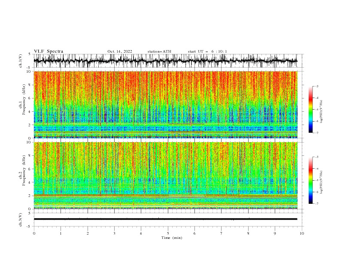Click the 'start UT = 6:10:1' label
340x262 pixels.
coord(207,51)
